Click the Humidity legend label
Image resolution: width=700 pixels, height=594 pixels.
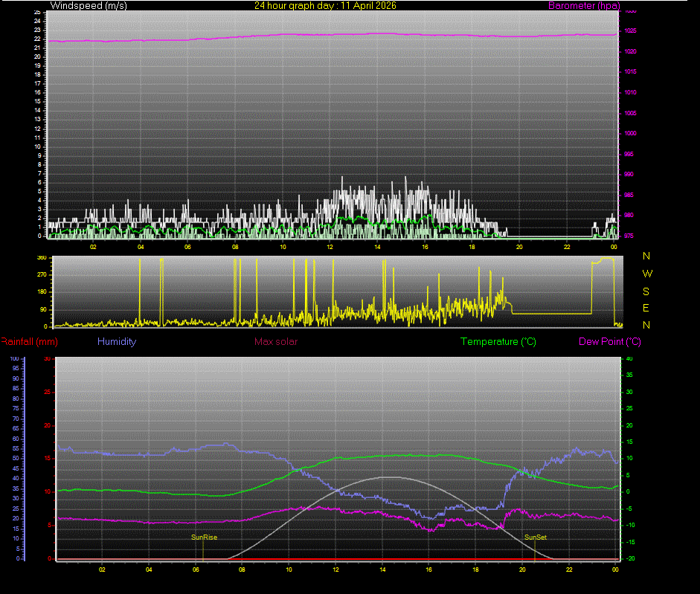point(116,341)
